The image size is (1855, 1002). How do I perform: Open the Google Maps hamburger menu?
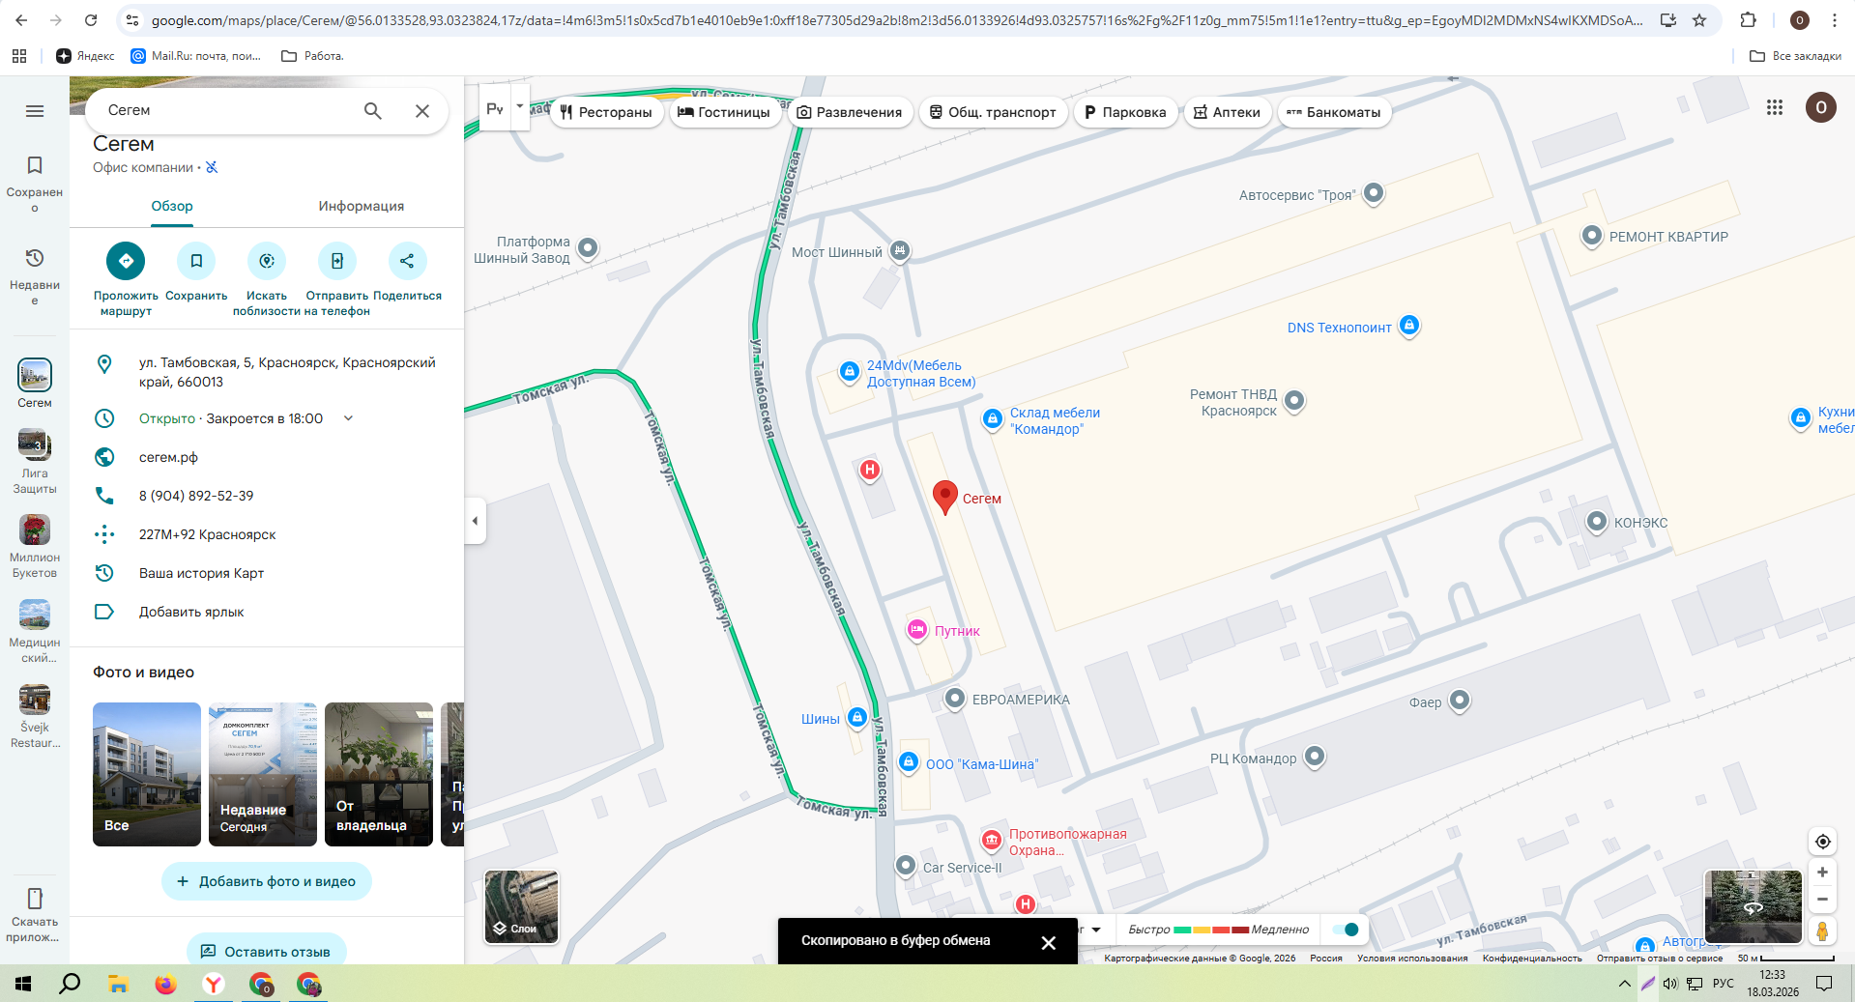tap(35, 111)
